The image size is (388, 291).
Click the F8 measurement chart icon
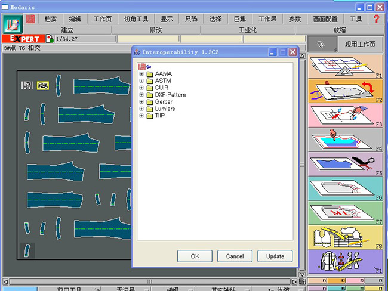pos(345,237)
